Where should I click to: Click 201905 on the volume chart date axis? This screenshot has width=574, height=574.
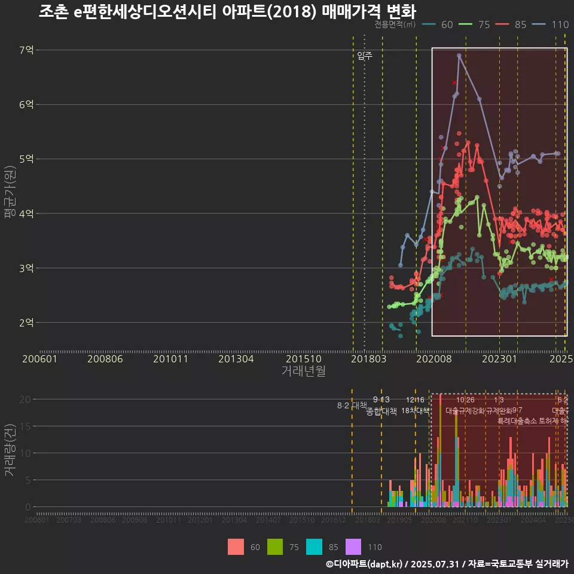(399, 520)
